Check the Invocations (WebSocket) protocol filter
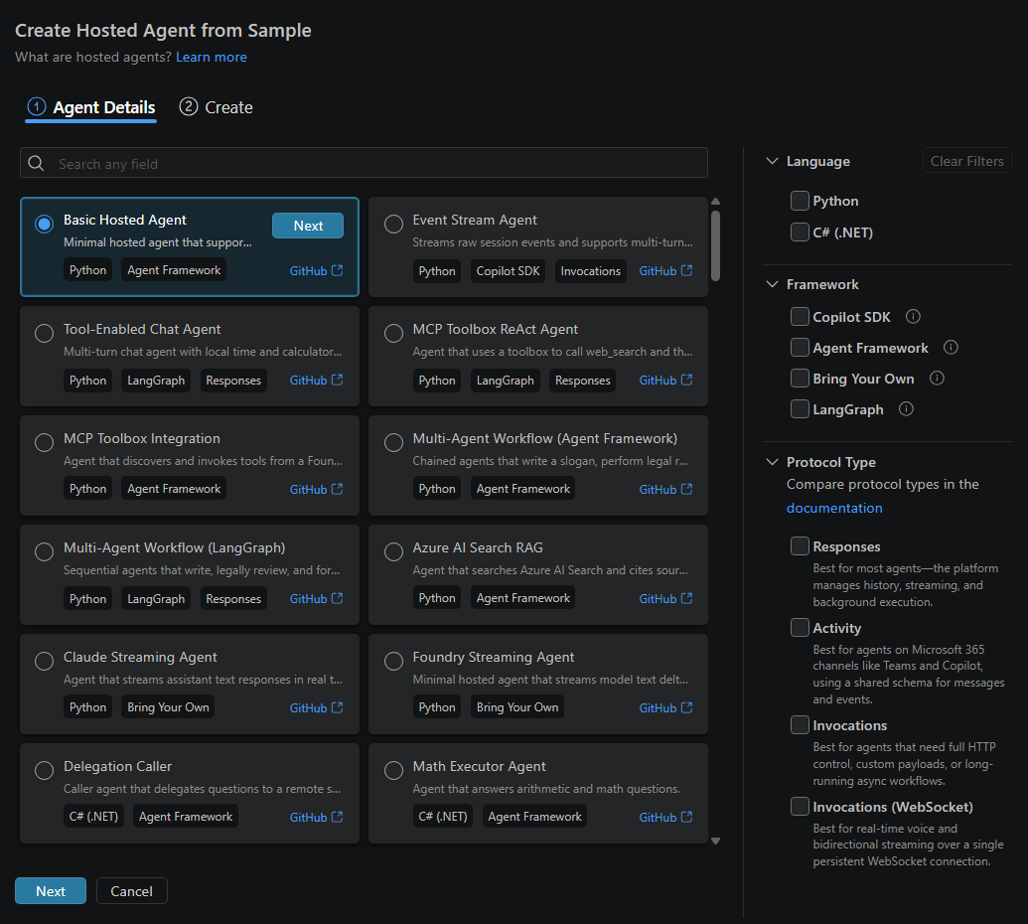 tap(800, 807)
